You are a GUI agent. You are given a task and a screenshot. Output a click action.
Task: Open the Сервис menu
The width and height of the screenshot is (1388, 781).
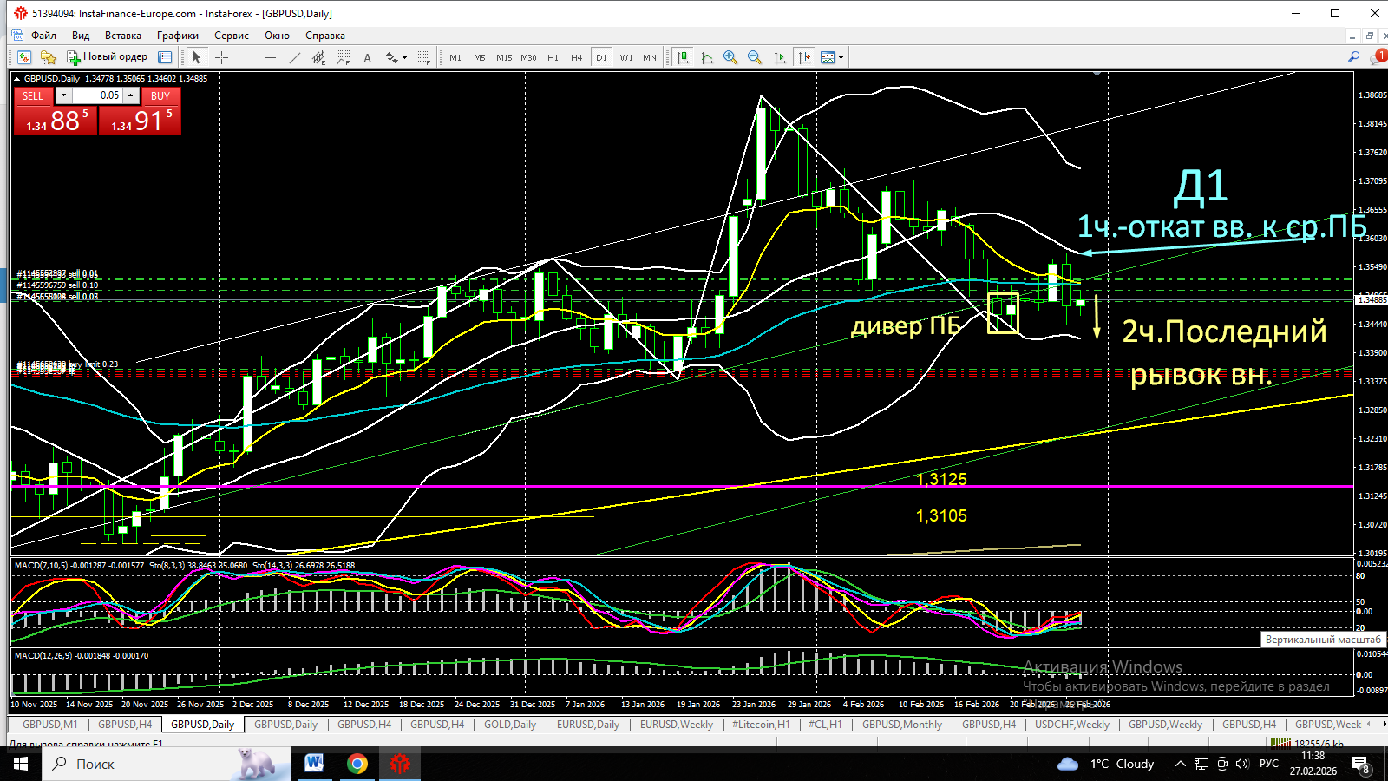click(232, 36)
